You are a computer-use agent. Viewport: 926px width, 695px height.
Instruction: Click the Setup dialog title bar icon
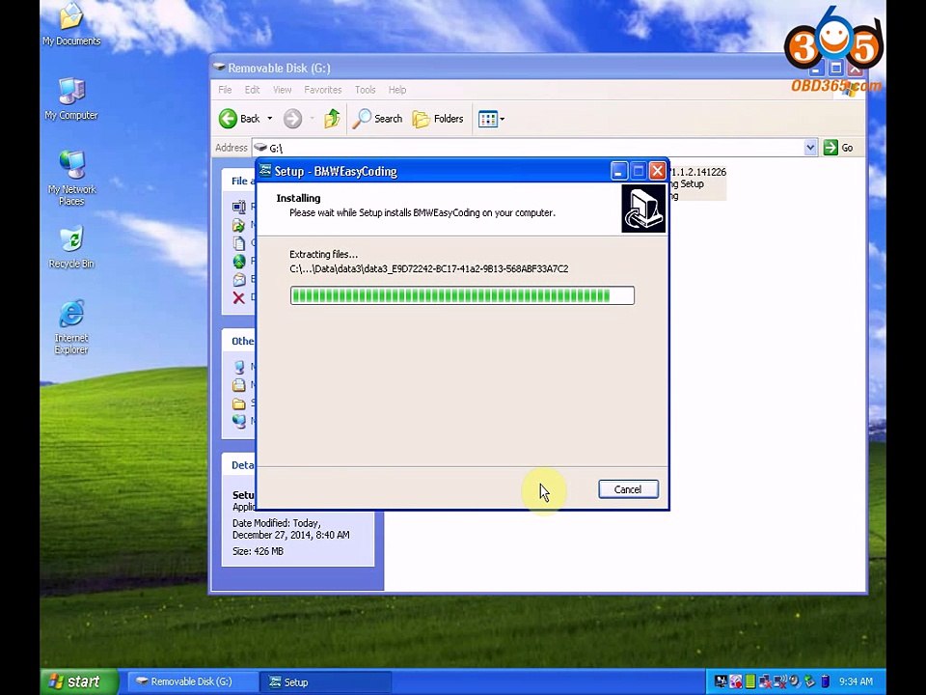(265, 171)
